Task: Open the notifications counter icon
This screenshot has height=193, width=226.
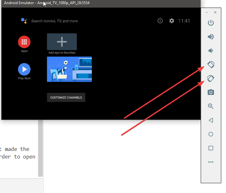Action: 160,21
